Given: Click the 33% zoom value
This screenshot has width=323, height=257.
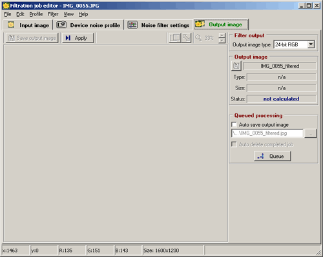Looking at the screenshot, I should tap(209, 38).
